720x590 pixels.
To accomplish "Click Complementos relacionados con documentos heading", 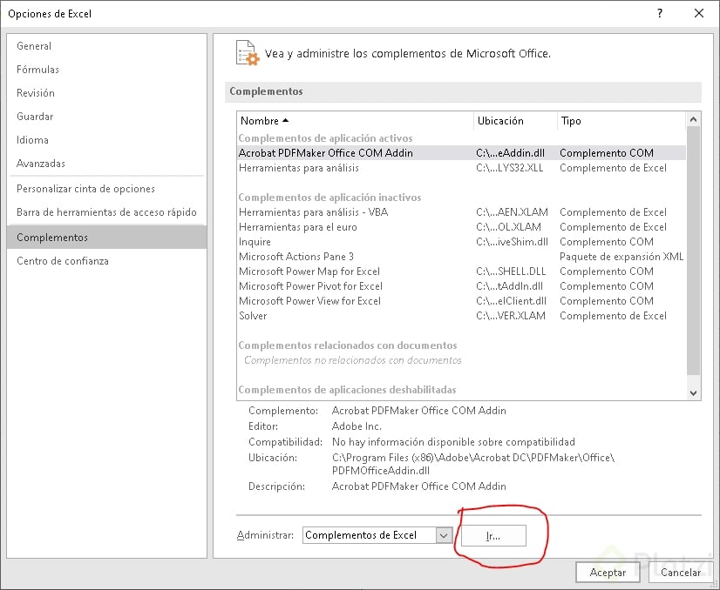I will [x=348, y=345].
